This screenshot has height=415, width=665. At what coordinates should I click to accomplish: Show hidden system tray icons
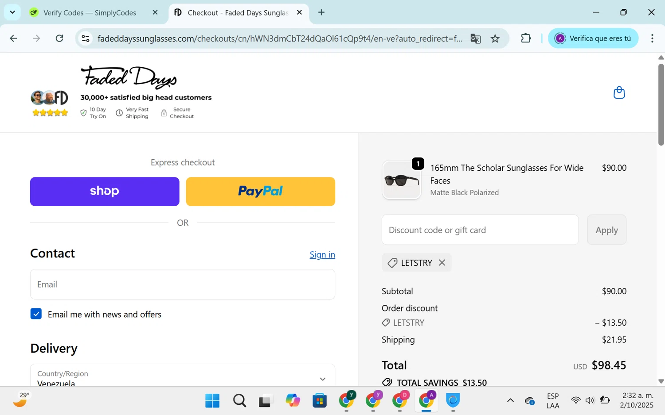510,400
